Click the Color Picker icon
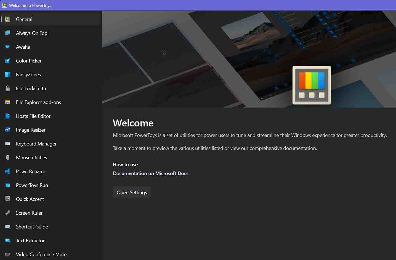The image size is (396, 260). [8, 61]
